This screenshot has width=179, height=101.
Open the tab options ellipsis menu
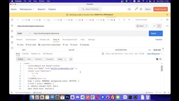click(129, 20)
